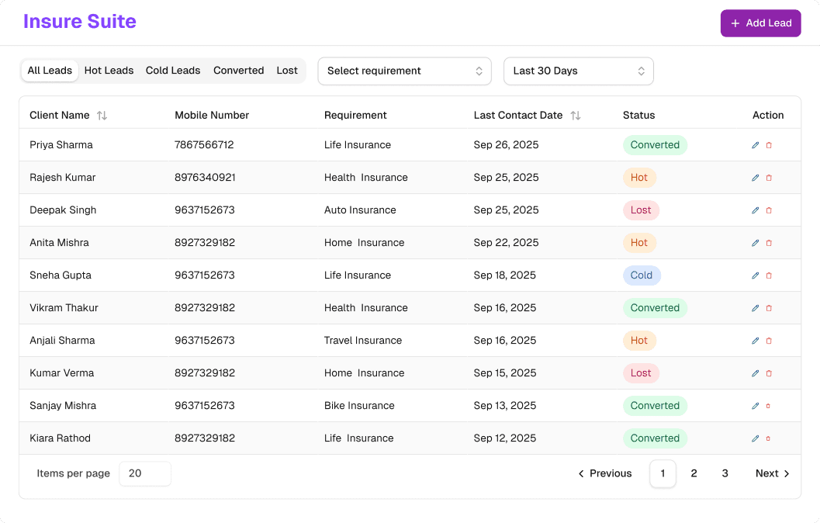Click date Sep 12, 2025

click(x=505, y=438)
